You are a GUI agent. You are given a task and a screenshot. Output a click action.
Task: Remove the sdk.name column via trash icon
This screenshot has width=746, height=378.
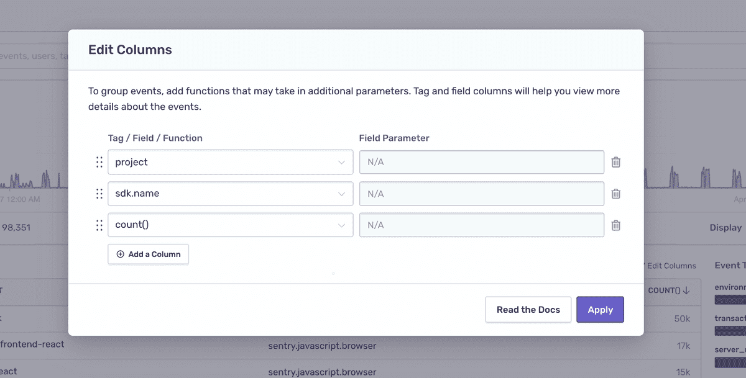coord(615,194)
